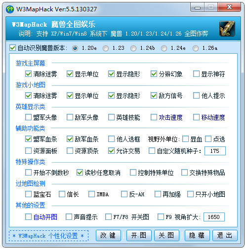Viewport: 246px width, 250px height.
Task: Enable 显示神符 checkbox
Action: coord(196,74)
